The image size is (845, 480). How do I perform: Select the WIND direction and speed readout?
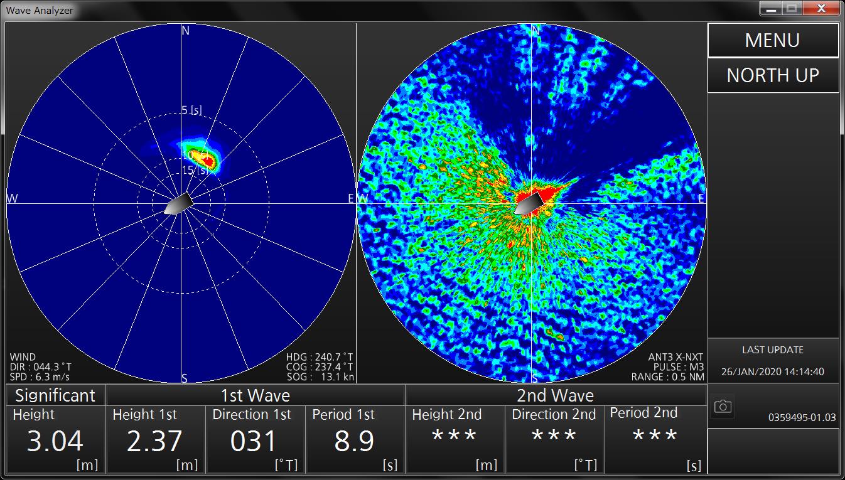tap(40, 367)
